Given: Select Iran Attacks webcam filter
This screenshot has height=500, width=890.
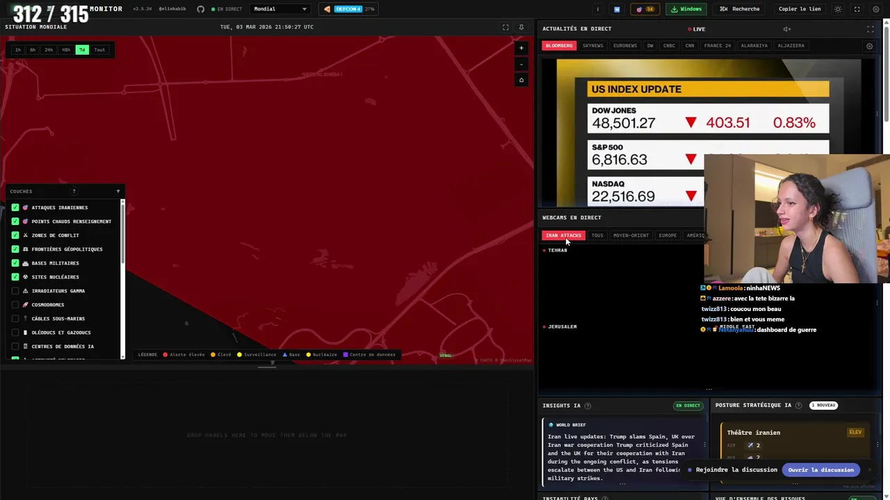Looking at the screenshot, I should click(563, 235).
